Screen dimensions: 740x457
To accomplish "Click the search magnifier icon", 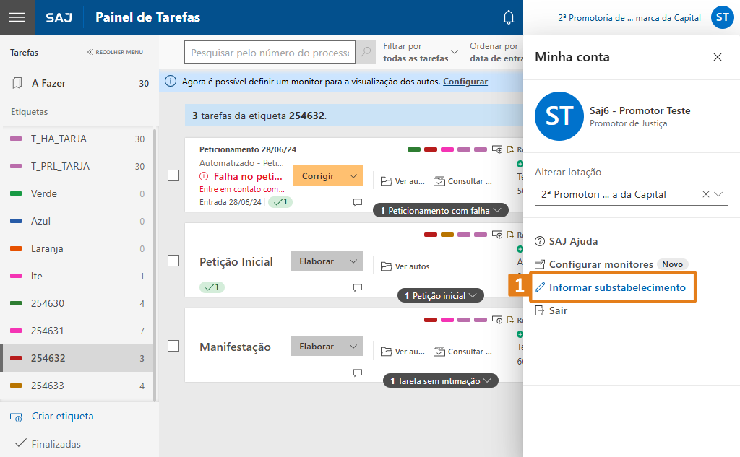I will [366, 53].
